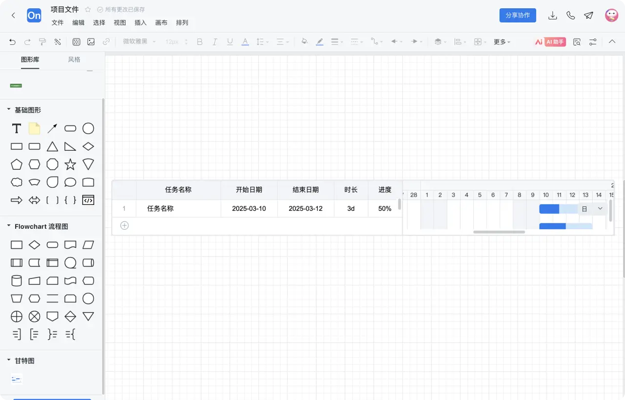
Task: Switch to the 风格 tab
Action: click(x=74, y=59)
